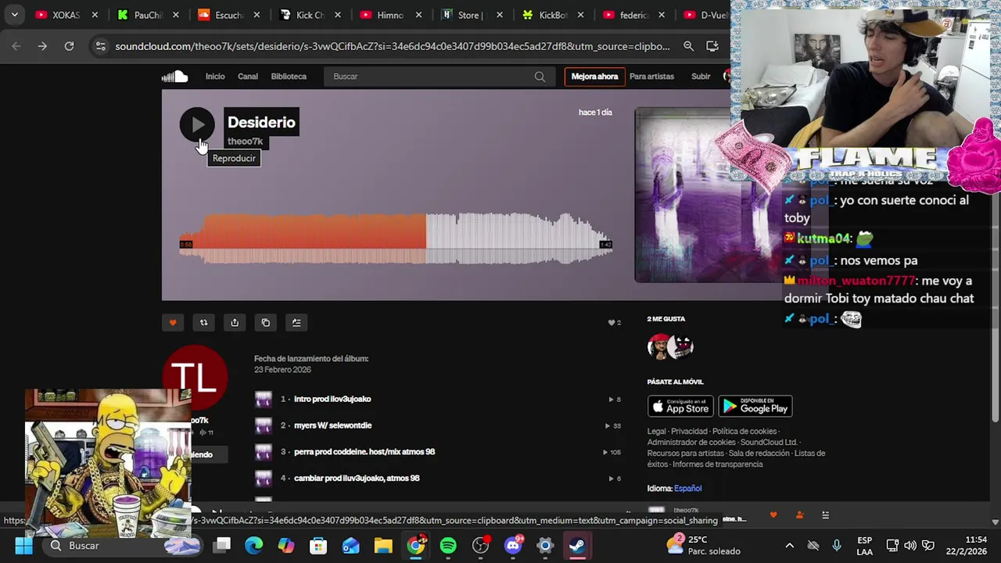1001x563 pixels.
Task: Repost the Desiderio set
Action: (x=203, y=322)
